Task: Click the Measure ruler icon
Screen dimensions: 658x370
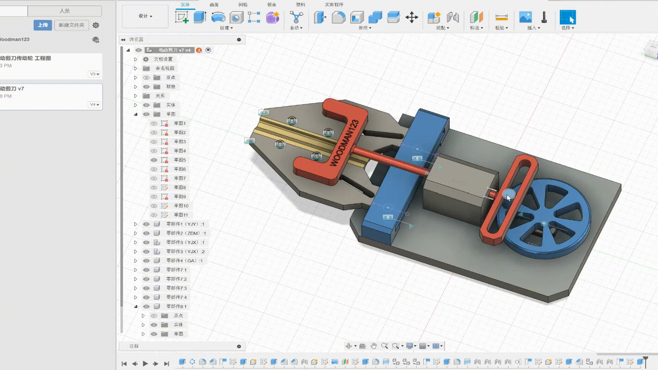Action: point(501,17)
